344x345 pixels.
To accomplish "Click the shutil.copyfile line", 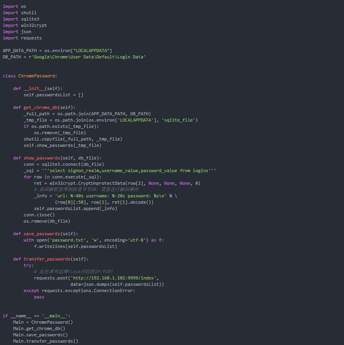I will point(73,139).
